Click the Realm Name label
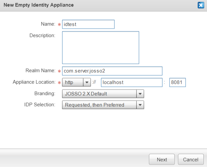 click(40, 70)
